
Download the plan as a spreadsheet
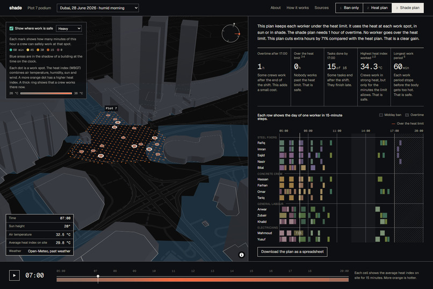[x=292, y=252]
